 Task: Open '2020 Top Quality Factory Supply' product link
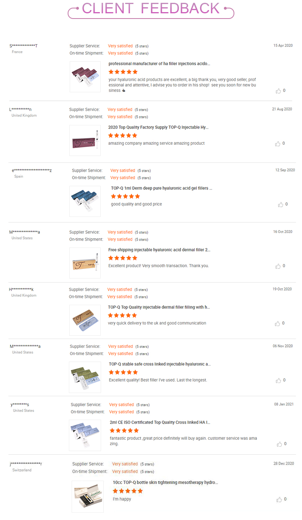pyautogui.click(x=158, y=127)
